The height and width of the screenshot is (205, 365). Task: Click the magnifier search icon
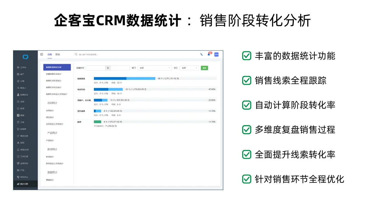(76, 54)
